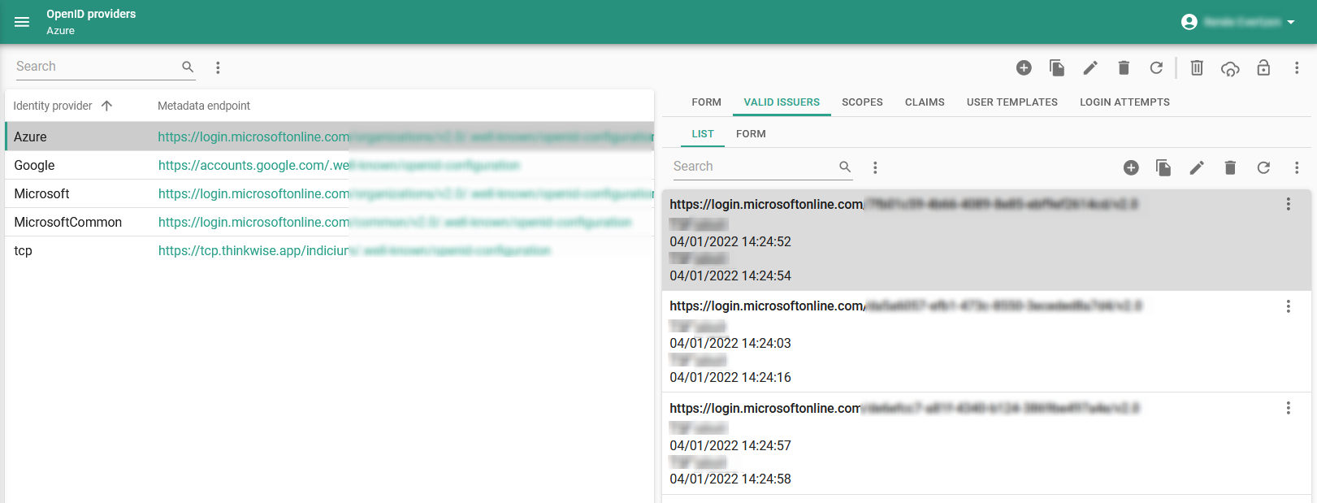Select the FORM subtab next to LIST
The height and width of the screenshot is (503, 1317).
pos(751,134)
